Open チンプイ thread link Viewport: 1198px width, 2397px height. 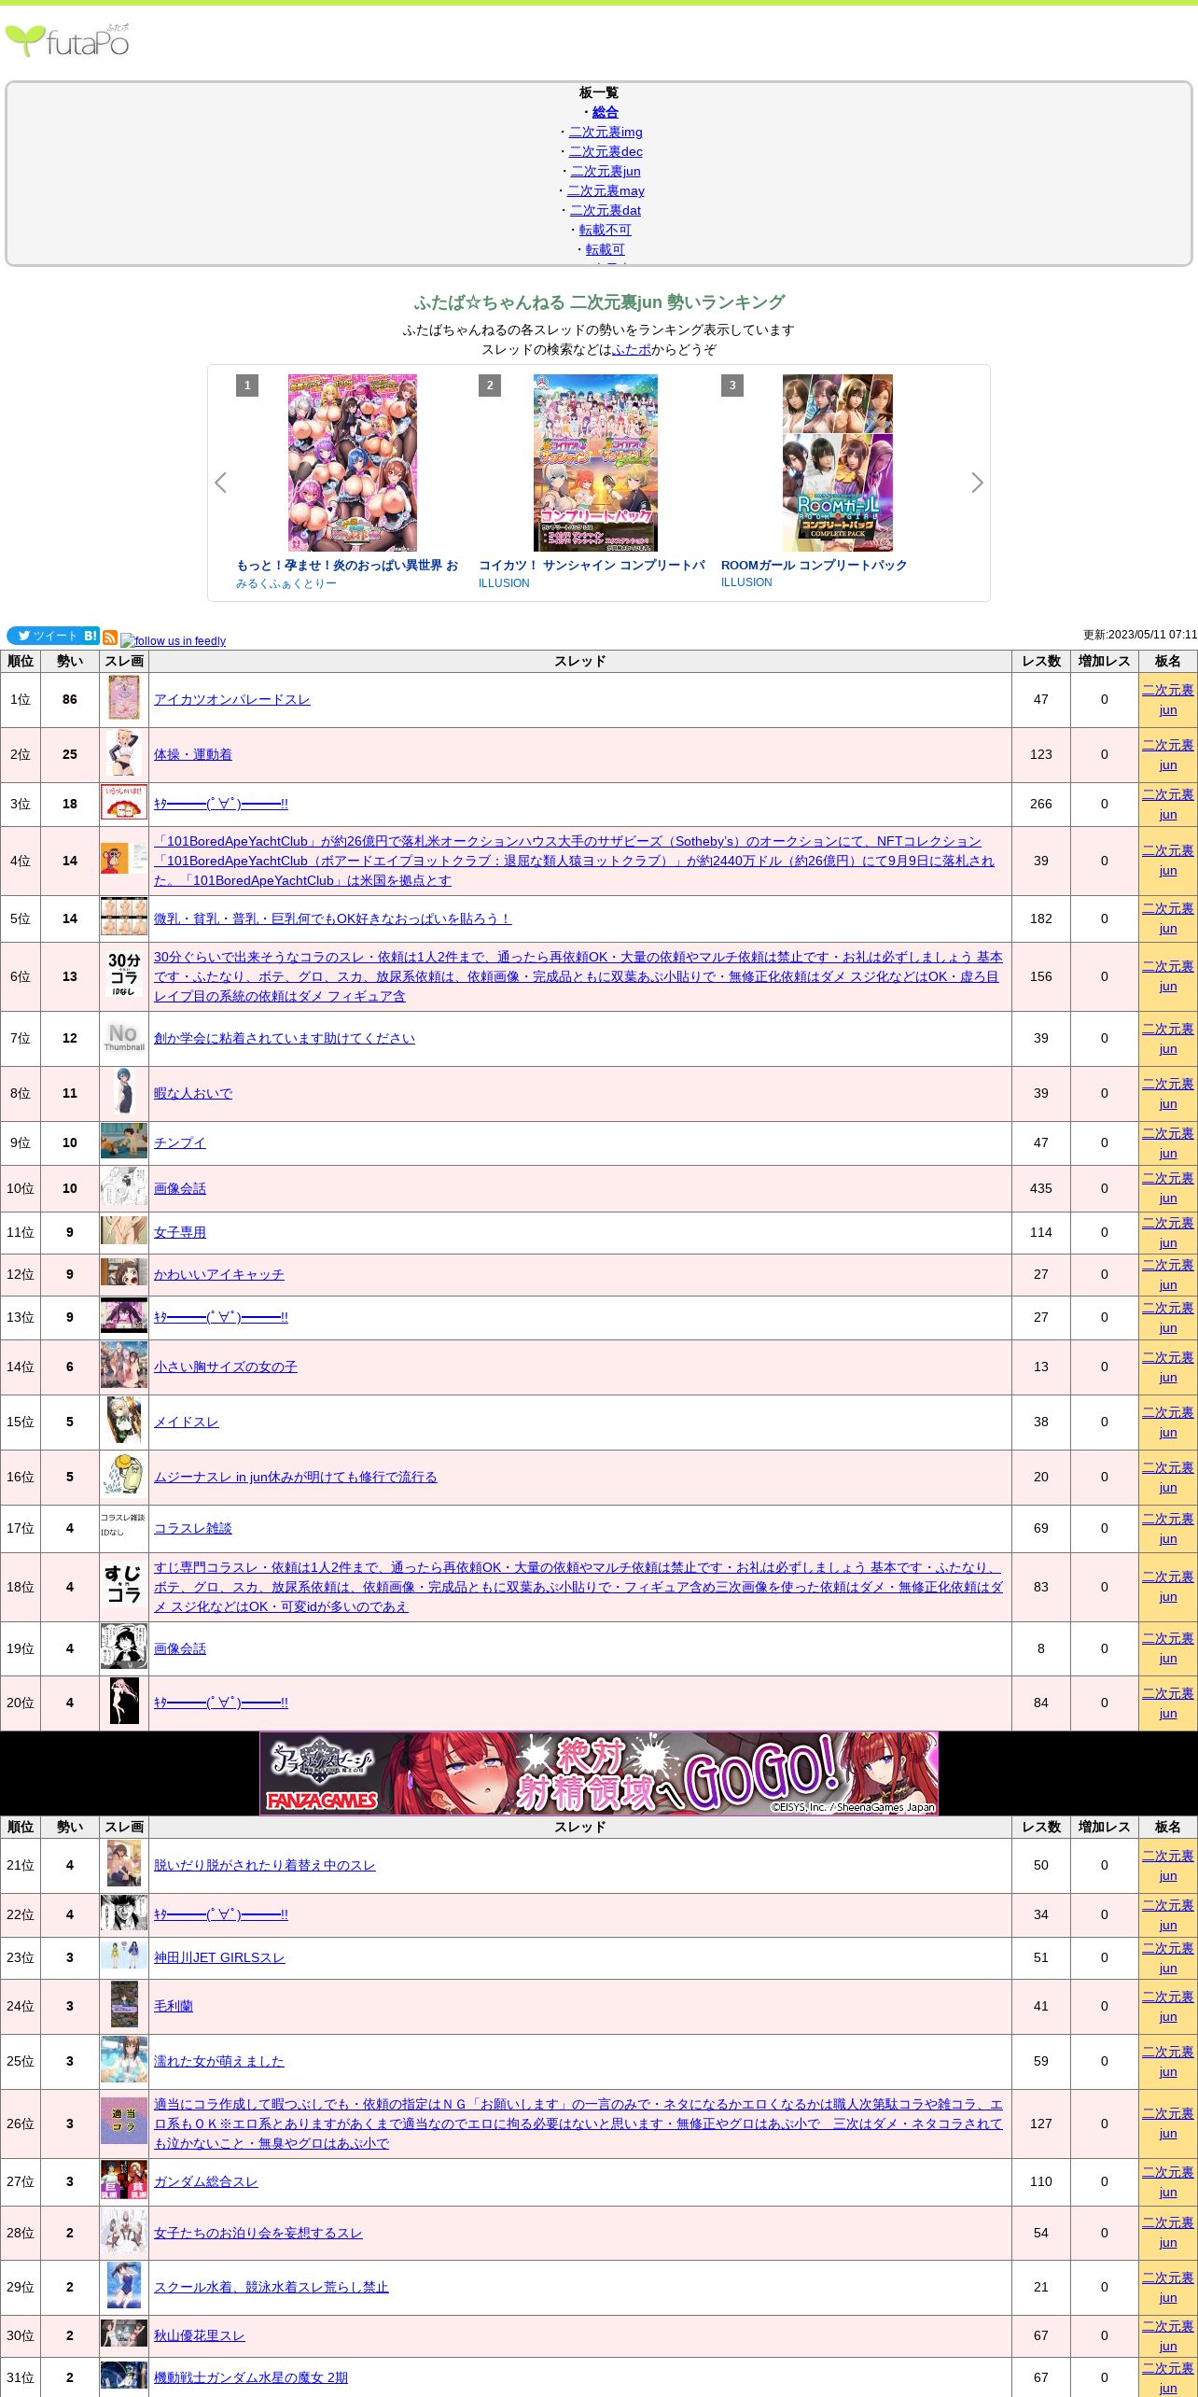179,1143
